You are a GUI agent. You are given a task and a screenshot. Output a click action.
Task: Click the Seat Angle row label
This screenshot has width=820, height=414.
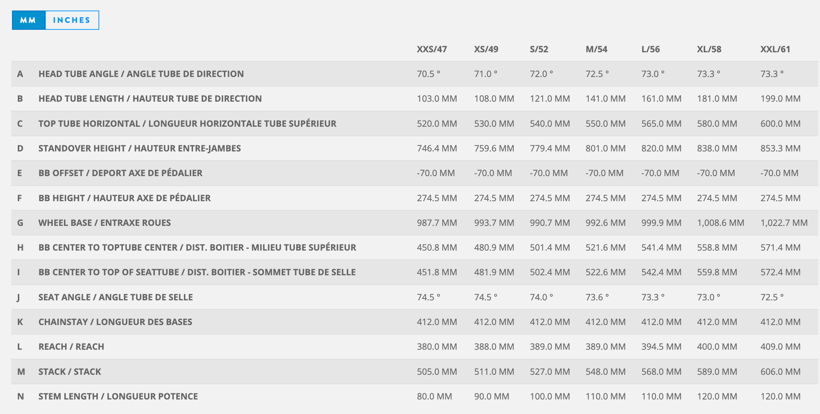116,297
